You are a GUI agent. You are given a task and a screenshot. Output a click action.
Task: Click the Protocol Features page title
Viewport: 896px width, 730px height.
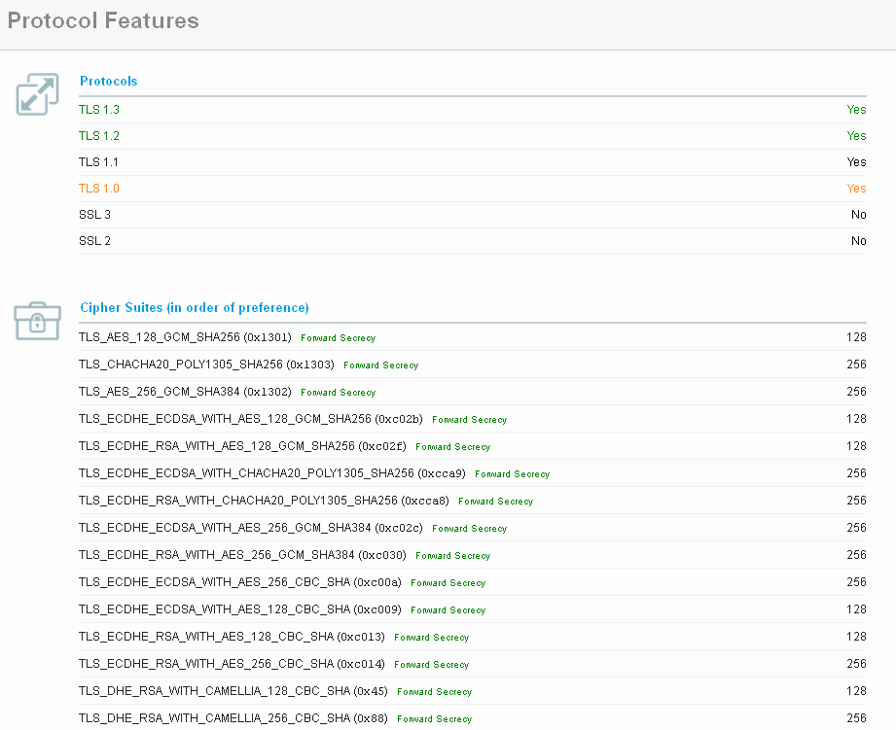click(x=103, y=20)
